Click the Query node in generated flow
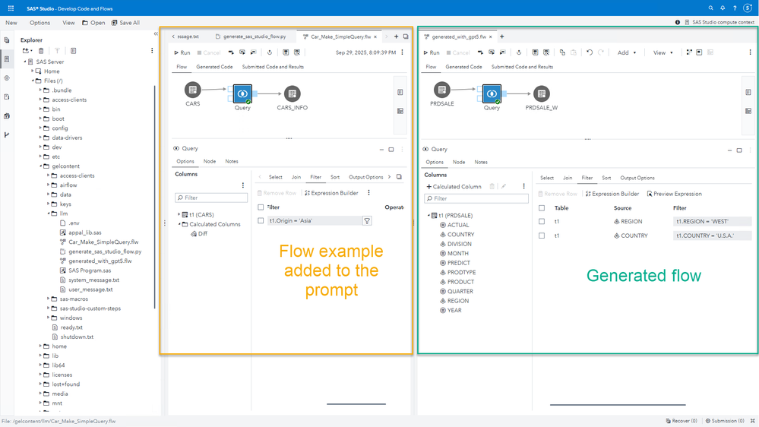Screen dimensions: 759x427 pyautogui.click(x=492, y=93)
